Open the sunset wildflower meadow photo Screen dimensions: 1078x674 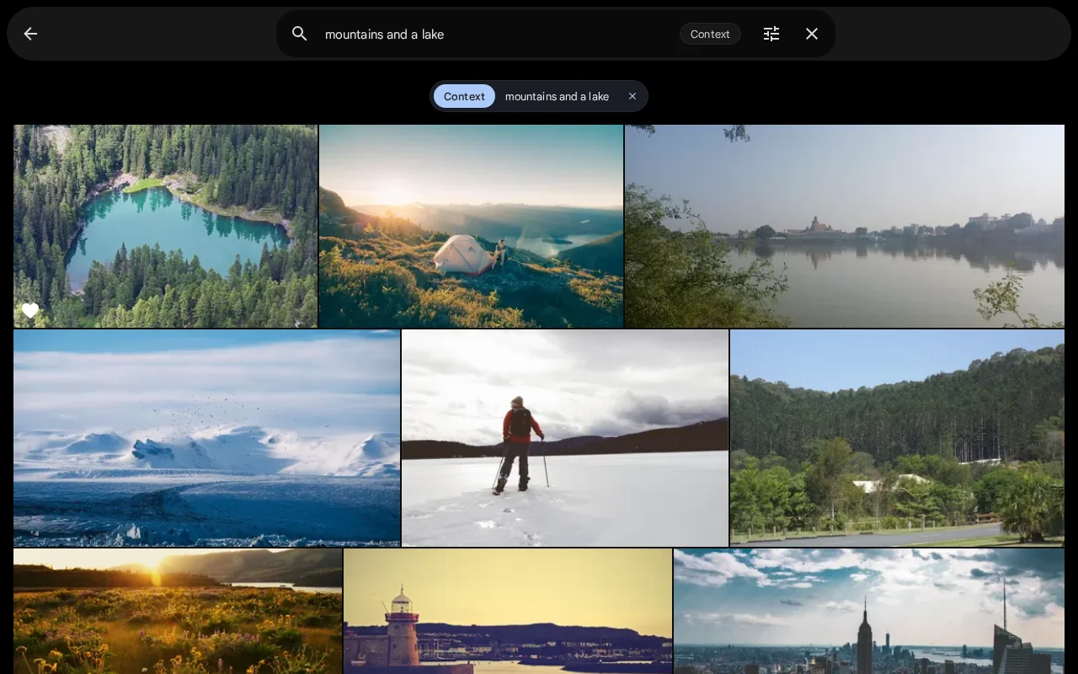point(178,611)
